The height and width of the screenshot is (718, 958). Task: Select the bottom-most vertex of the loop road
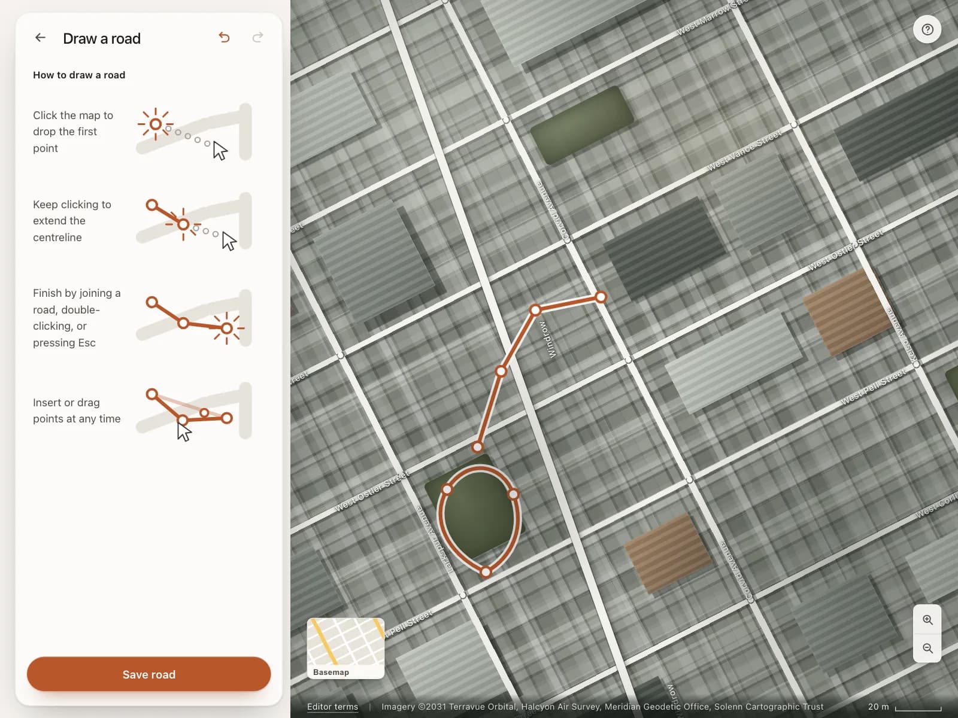pyautogui.click(x=486, y=572)
